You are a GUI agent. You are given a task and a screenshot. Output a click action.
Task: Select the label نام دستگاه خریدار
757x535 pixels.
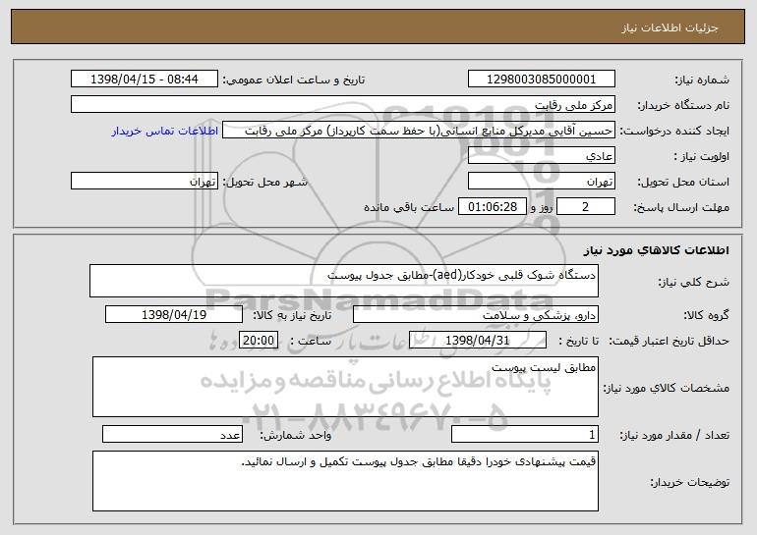click(x=684, y=105)
